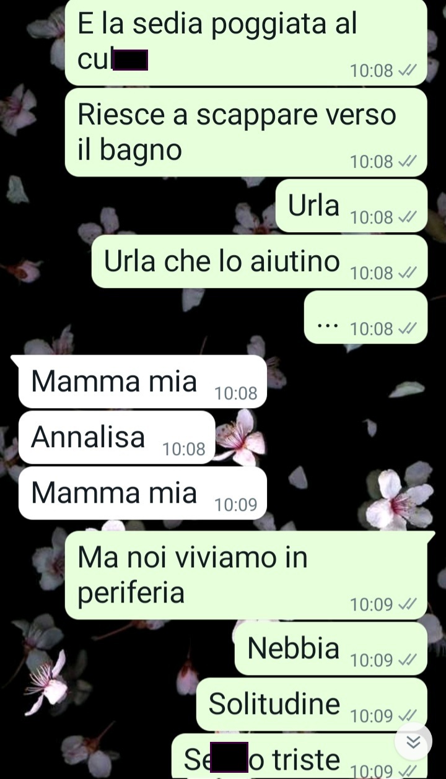Tap the double checkmarks on 'Nebbia' message
This screenshot has width=446, height=779.
(407, 661)
